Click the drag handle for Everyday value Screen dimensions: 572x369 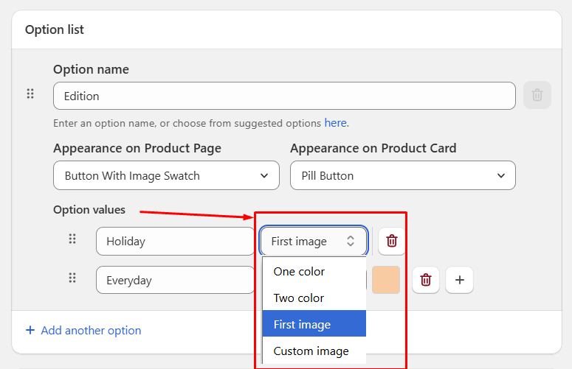[72, 278]
